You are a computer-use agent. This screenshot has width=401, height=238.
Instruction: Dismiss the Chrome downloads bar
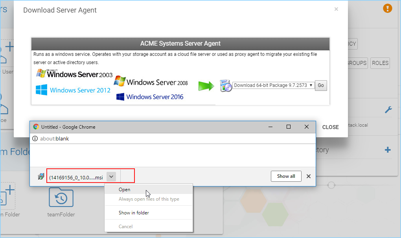[309, 176]
